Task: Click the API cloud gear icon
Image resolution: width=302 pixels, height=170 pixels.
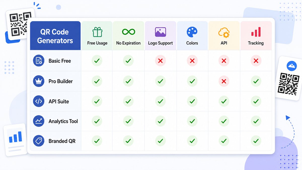Action: (224, 33)
